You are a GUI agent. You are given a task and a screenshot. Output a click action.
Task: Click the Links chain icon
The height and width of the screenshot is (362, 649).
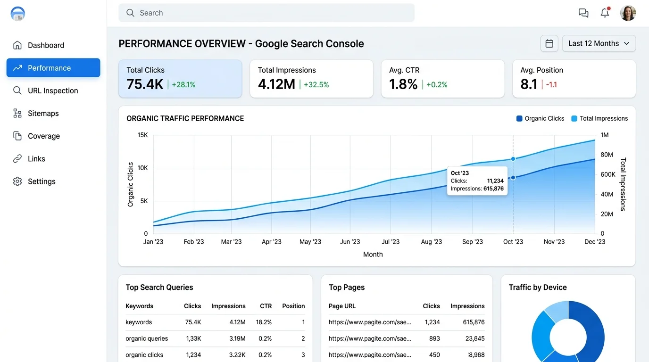pyautogui.click(x=17, y=159)
